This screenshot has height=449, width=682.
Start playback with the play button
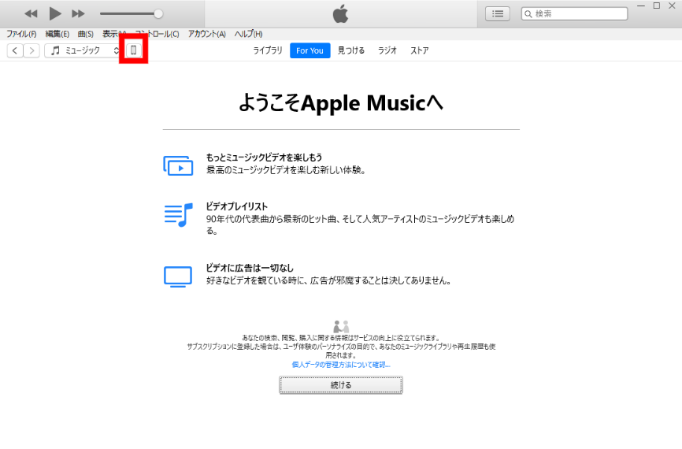coord(55,14)
